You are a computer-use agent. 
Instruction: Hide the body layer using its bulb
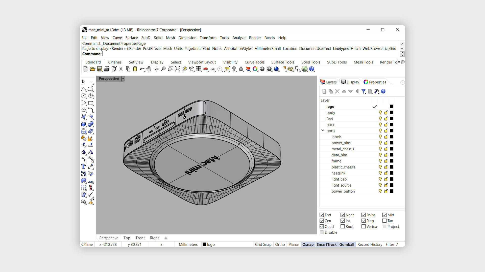click(380, 113)
